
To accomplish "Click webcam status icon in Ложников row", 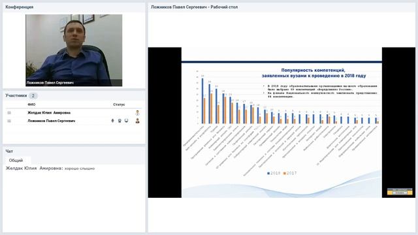I will pos(120,121).
